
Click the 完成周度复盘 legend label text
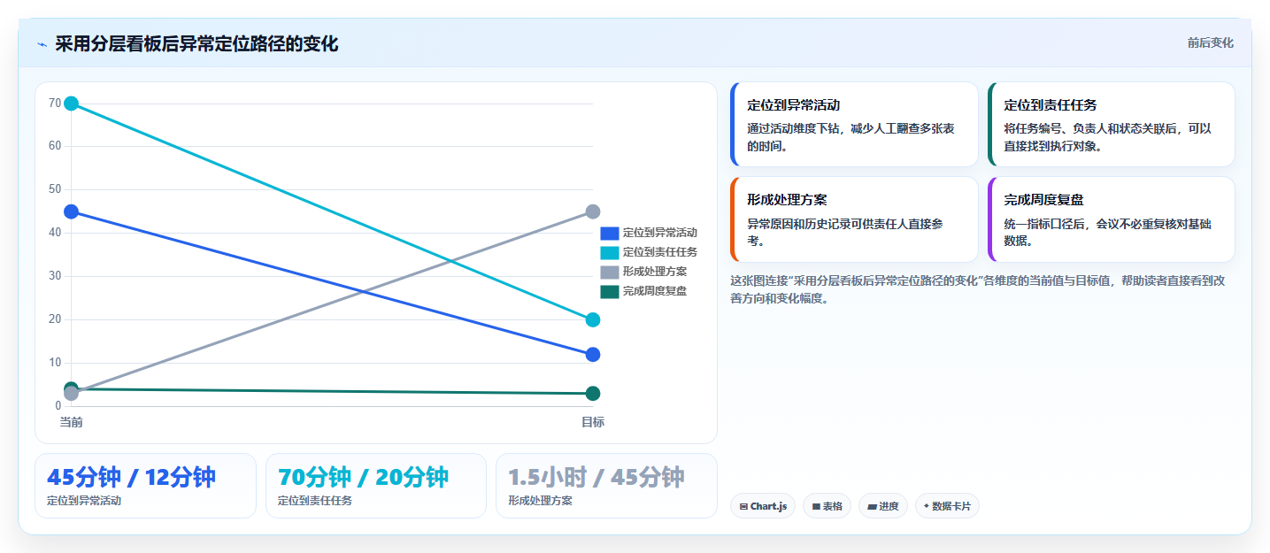[654, 291]
